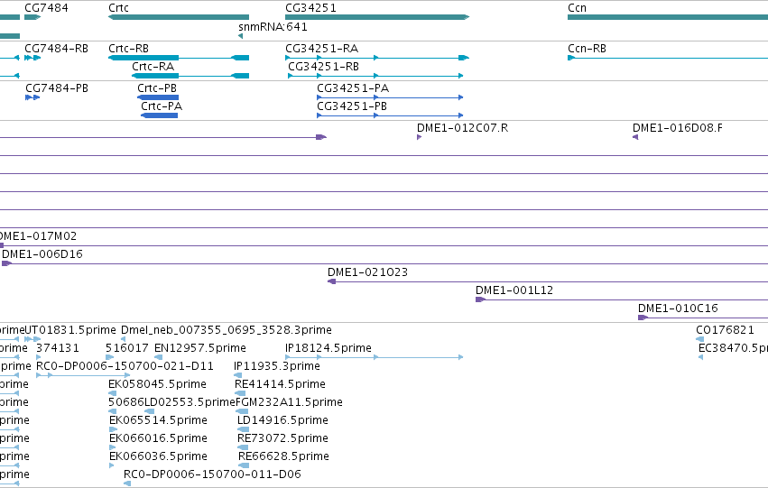Select the DME1-006D16 clone label
Screen dimensions: 768x488
(42, 254)
